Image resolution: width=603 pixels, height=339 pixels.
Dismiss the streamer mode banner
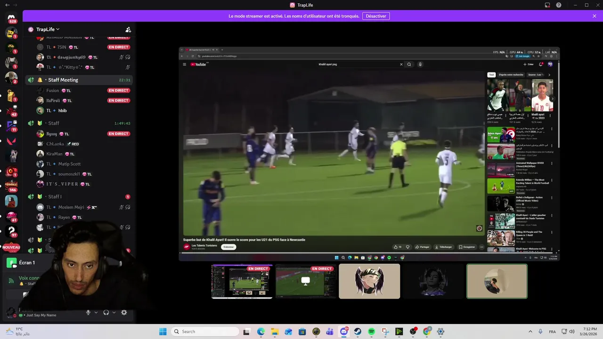tap(595, 16)
